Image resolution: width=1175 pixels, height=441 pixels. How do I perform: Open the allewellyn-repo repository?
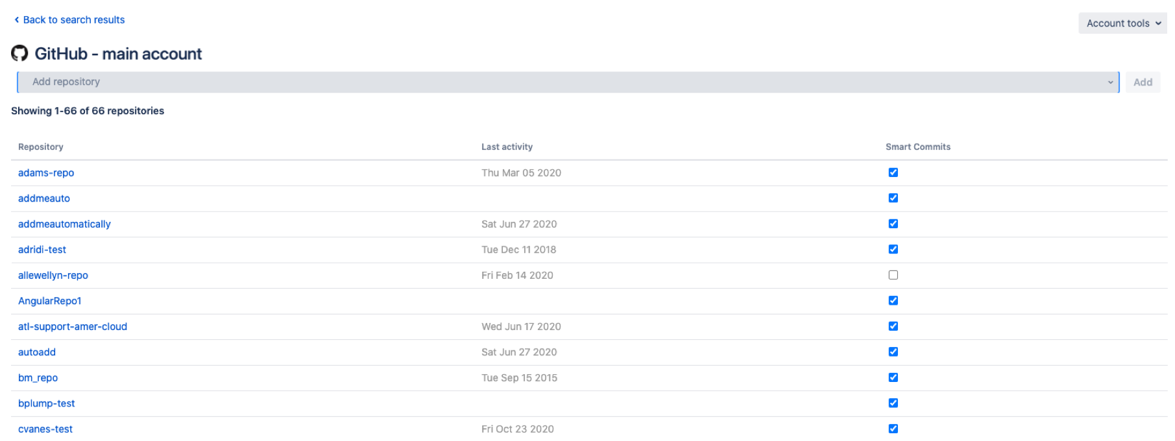53,276
